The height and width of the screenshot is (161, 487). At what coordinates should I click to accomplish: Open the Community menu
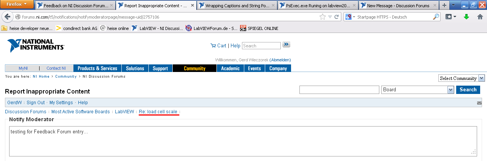click(194, 68)
